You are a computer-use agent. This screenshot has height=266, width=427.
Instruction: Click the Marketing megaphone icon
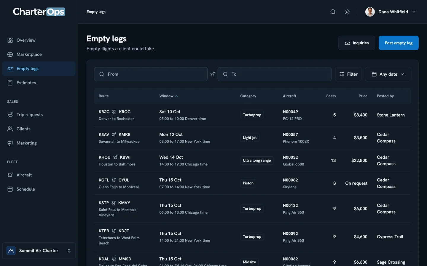10,143
